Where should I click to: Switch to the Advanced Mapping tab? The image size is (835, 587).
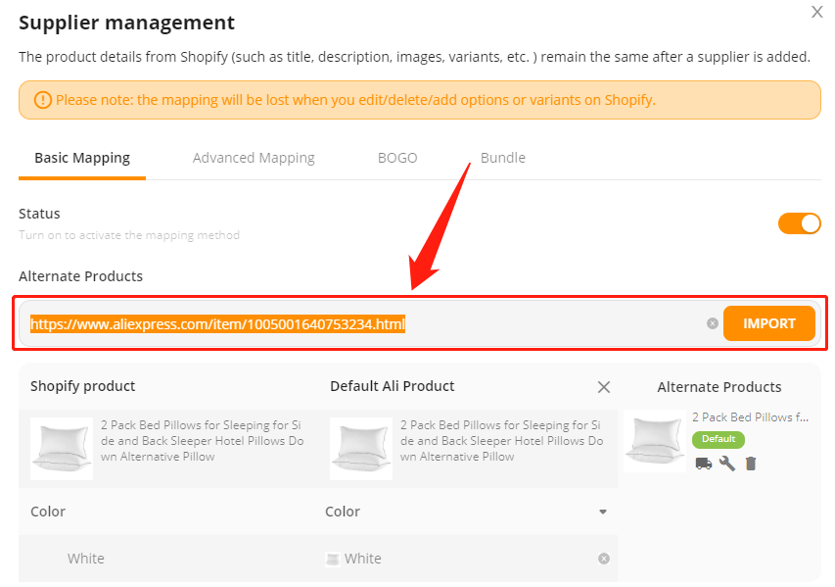click(x=254, y=158)
